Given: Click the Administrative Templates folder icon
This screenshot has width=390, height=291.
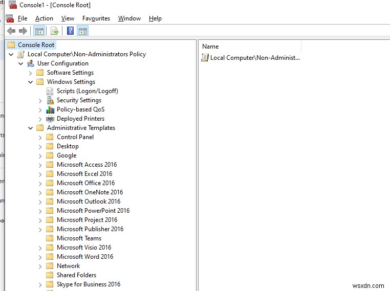Looking at the screenshot, I should point(40,128).
